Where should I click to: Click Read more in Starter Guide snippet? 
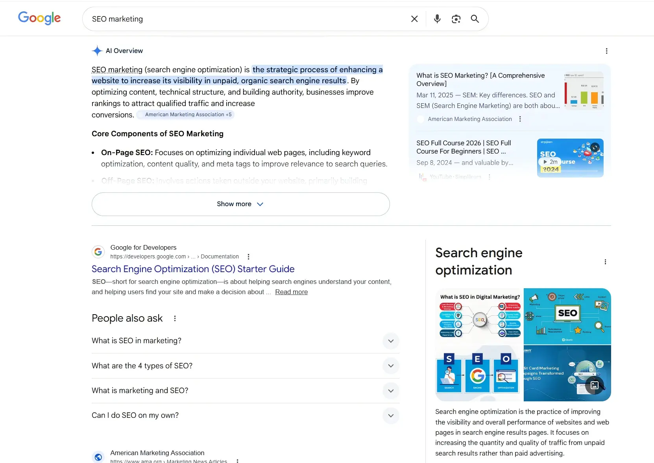[x=291, y=292]
